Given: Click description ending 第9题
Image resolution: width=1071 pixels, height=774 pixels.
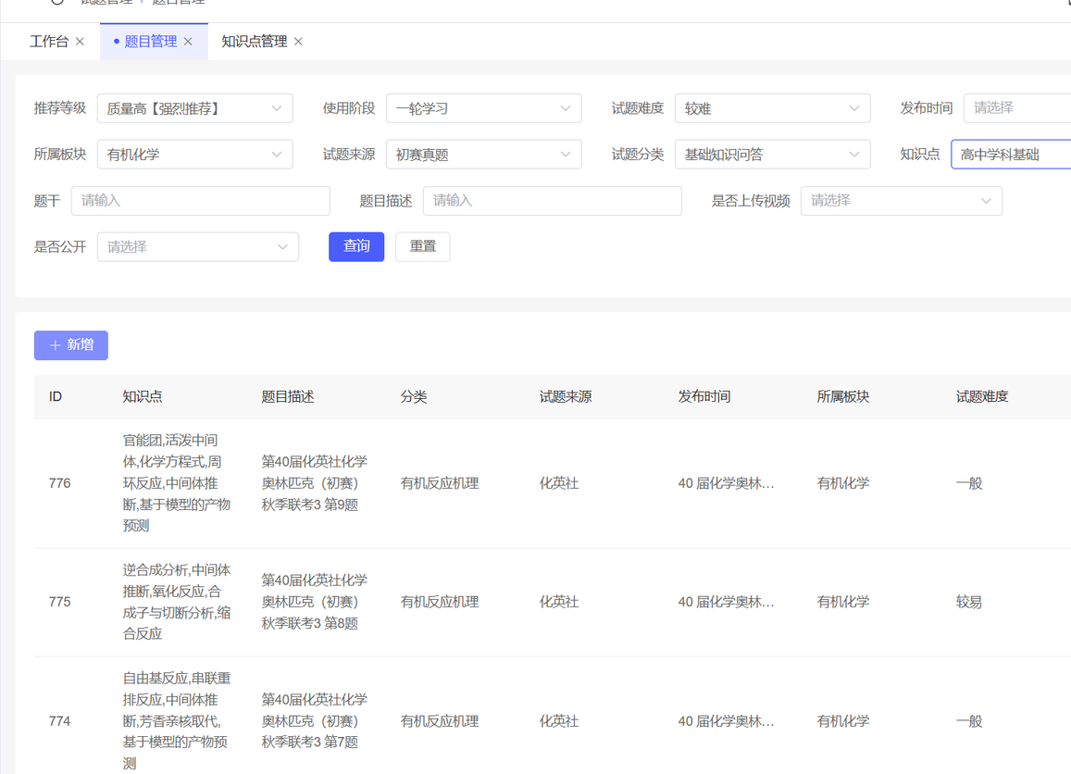Looking at the screenshot, I should coord(314,483).
